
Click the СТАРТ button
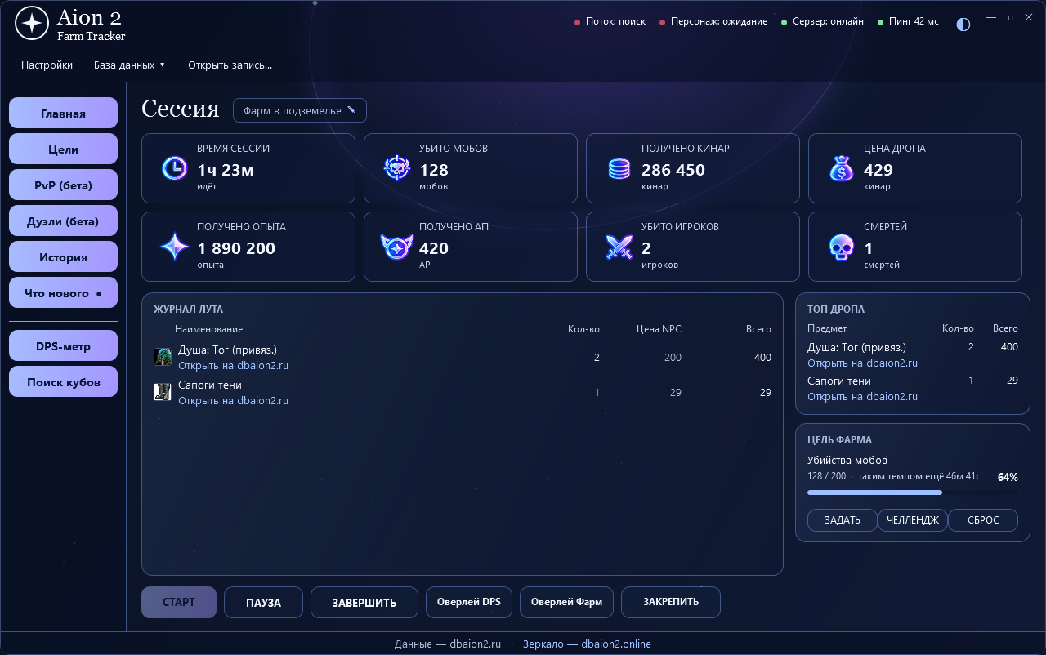(x=179, y=603)
